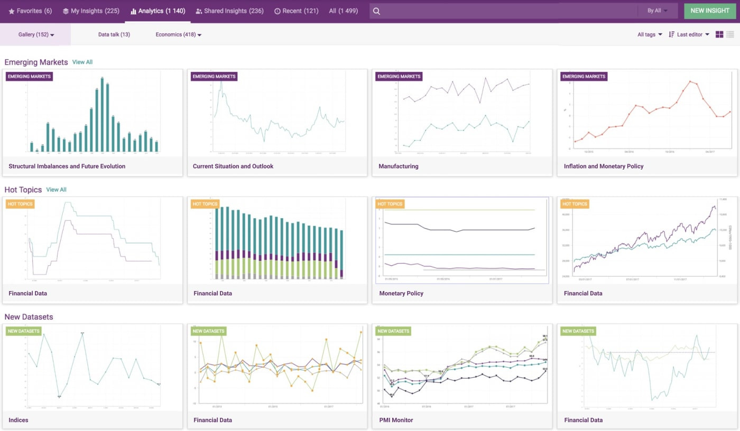
Task: Open the PMI Monitor chart thumbnail
Action: coord(461,367)
